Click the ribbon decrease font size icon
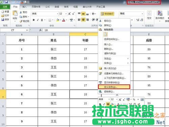 pos(73,14)
